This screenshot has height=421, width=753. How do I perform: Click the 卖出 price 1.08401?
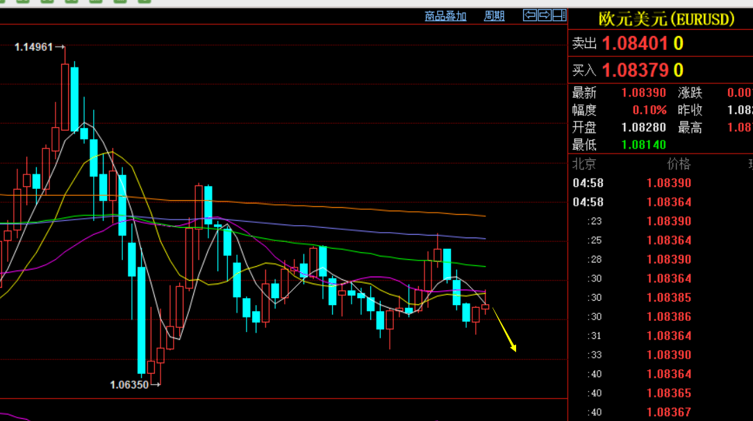pos(634,44)
